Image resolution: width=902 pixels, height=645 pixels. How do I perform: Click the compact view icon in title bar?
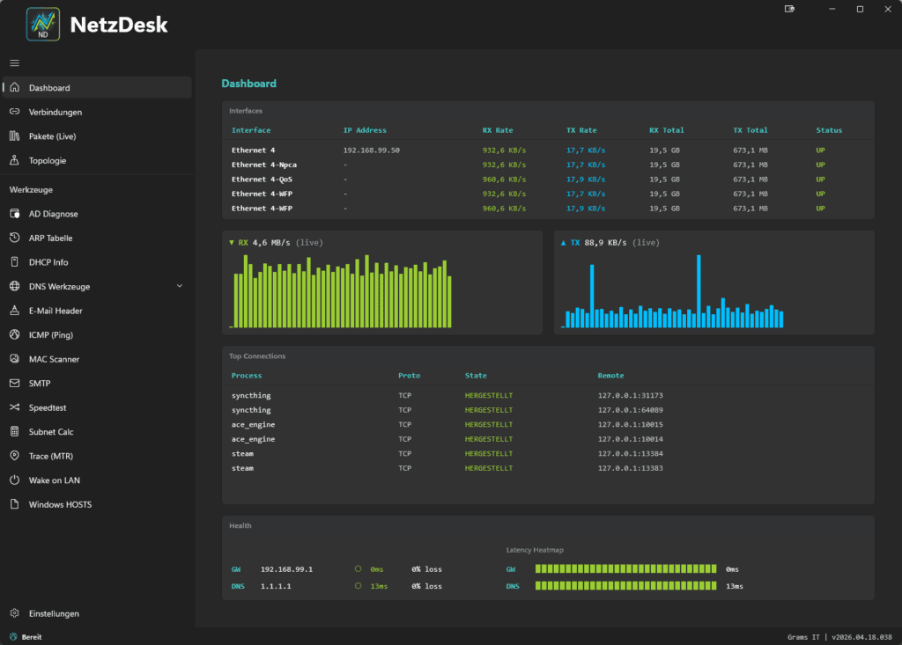789,9
